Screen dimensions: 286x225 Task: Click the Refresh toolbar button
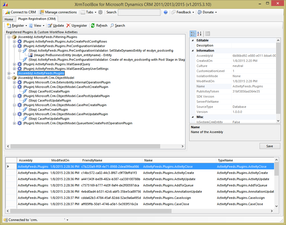pos(99,26)
